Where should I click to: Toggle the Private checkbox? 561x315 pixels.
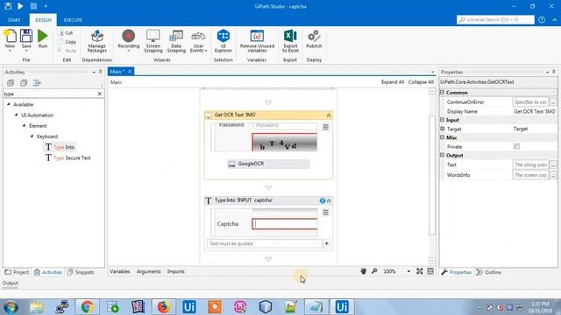(x=516, y=146)
